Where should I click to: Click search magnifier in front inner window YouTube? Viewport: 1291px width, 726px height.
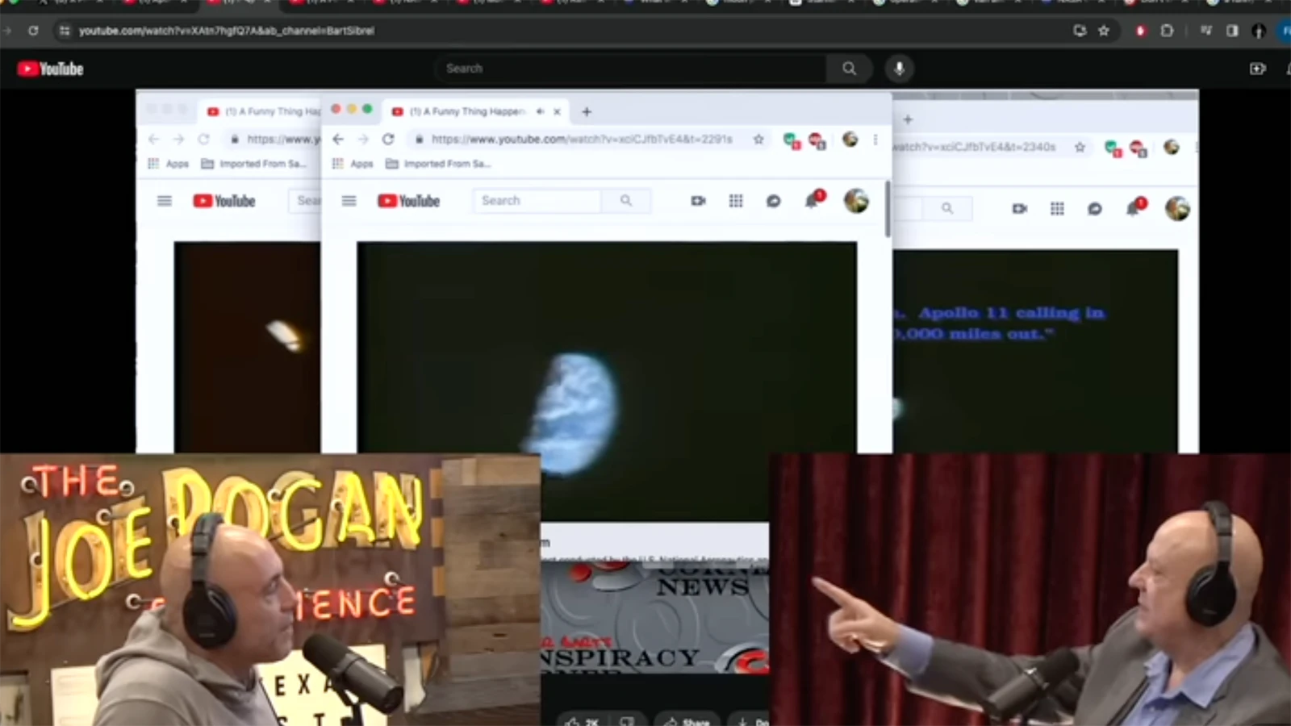click(x=626, y=200)
